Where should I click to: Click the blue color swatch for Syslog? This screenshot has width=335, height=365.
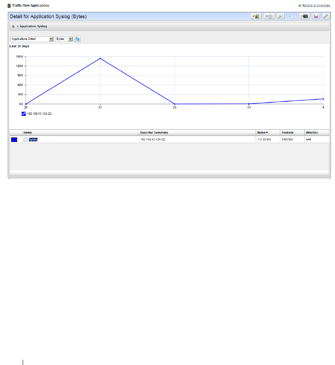pos(14,140)
